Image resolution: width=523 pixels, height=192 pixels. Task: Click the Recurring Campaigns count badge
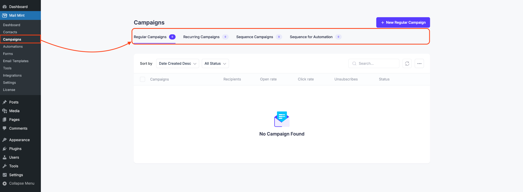point(225,37)
